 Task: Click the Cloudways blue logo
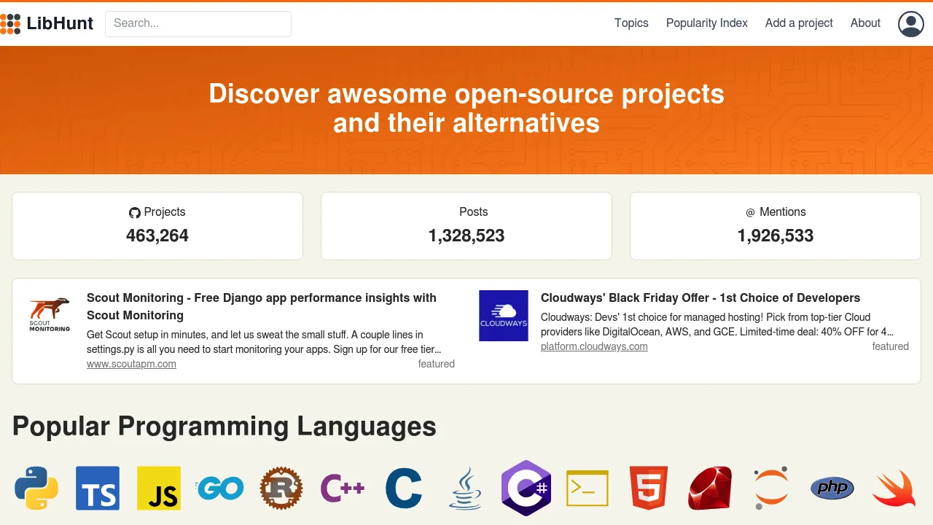[504, 316]
